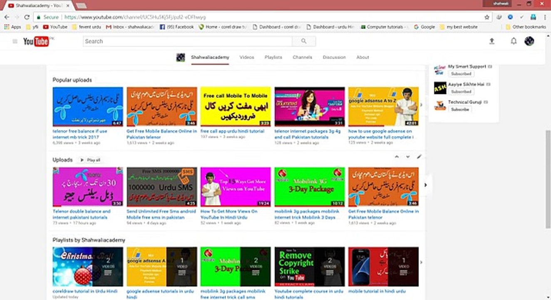Screen dimensions: 551x300
Task: Click the search magnifier button
Action: click(x=304, y=41)
